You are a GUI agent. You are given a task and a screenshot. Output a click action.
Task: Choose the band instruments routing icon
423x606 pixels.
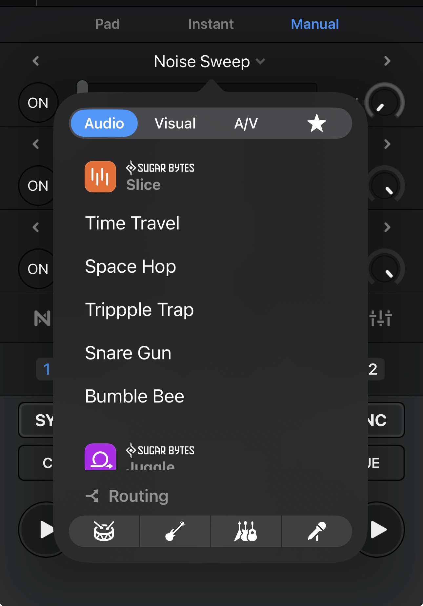(246, 531)
